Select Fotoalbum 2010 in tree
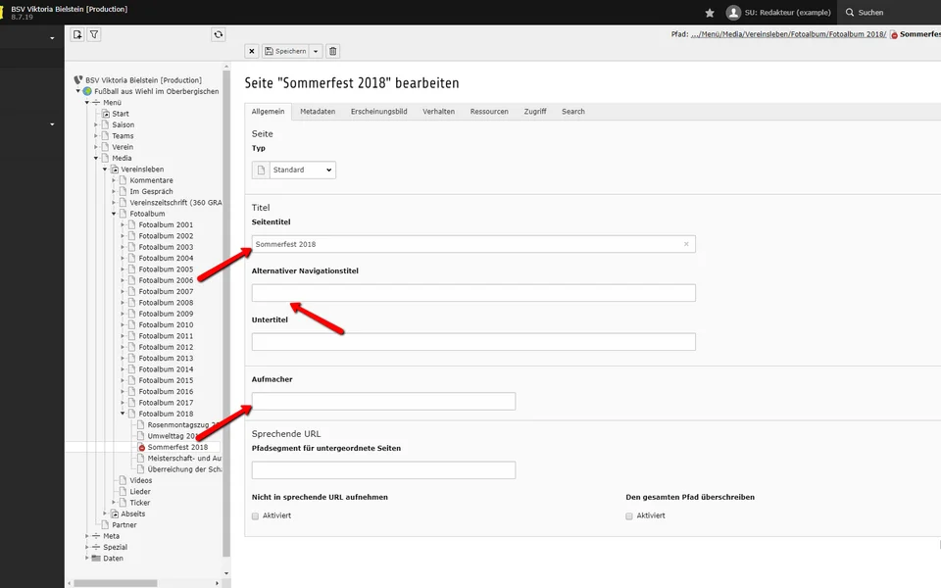The width and height of the screenshot is (941, 588). coord(167,325)
